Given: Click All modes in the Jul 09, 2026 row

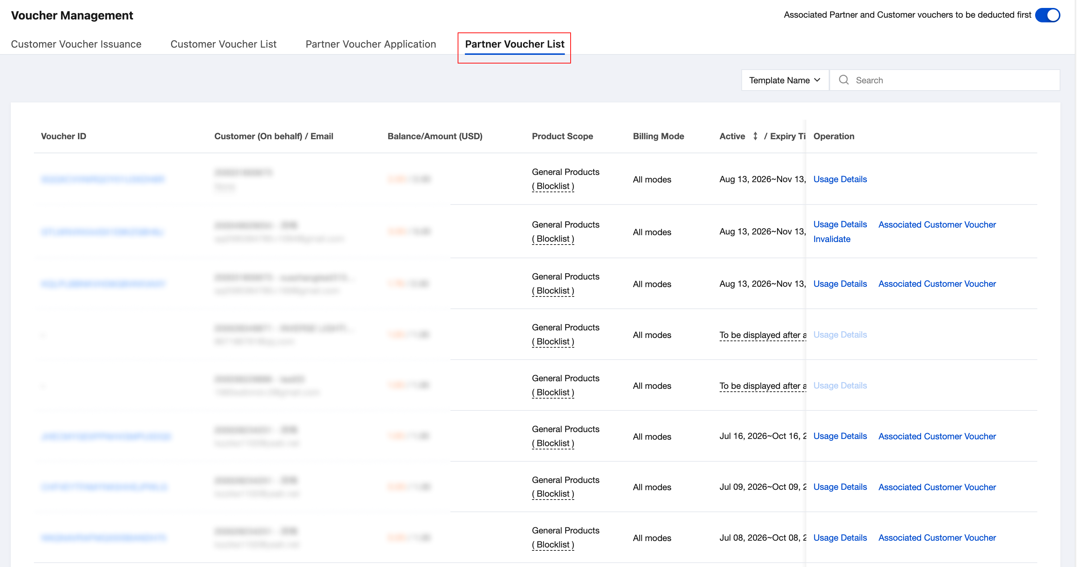Looking at the screenshot, I should click(652, 487).
